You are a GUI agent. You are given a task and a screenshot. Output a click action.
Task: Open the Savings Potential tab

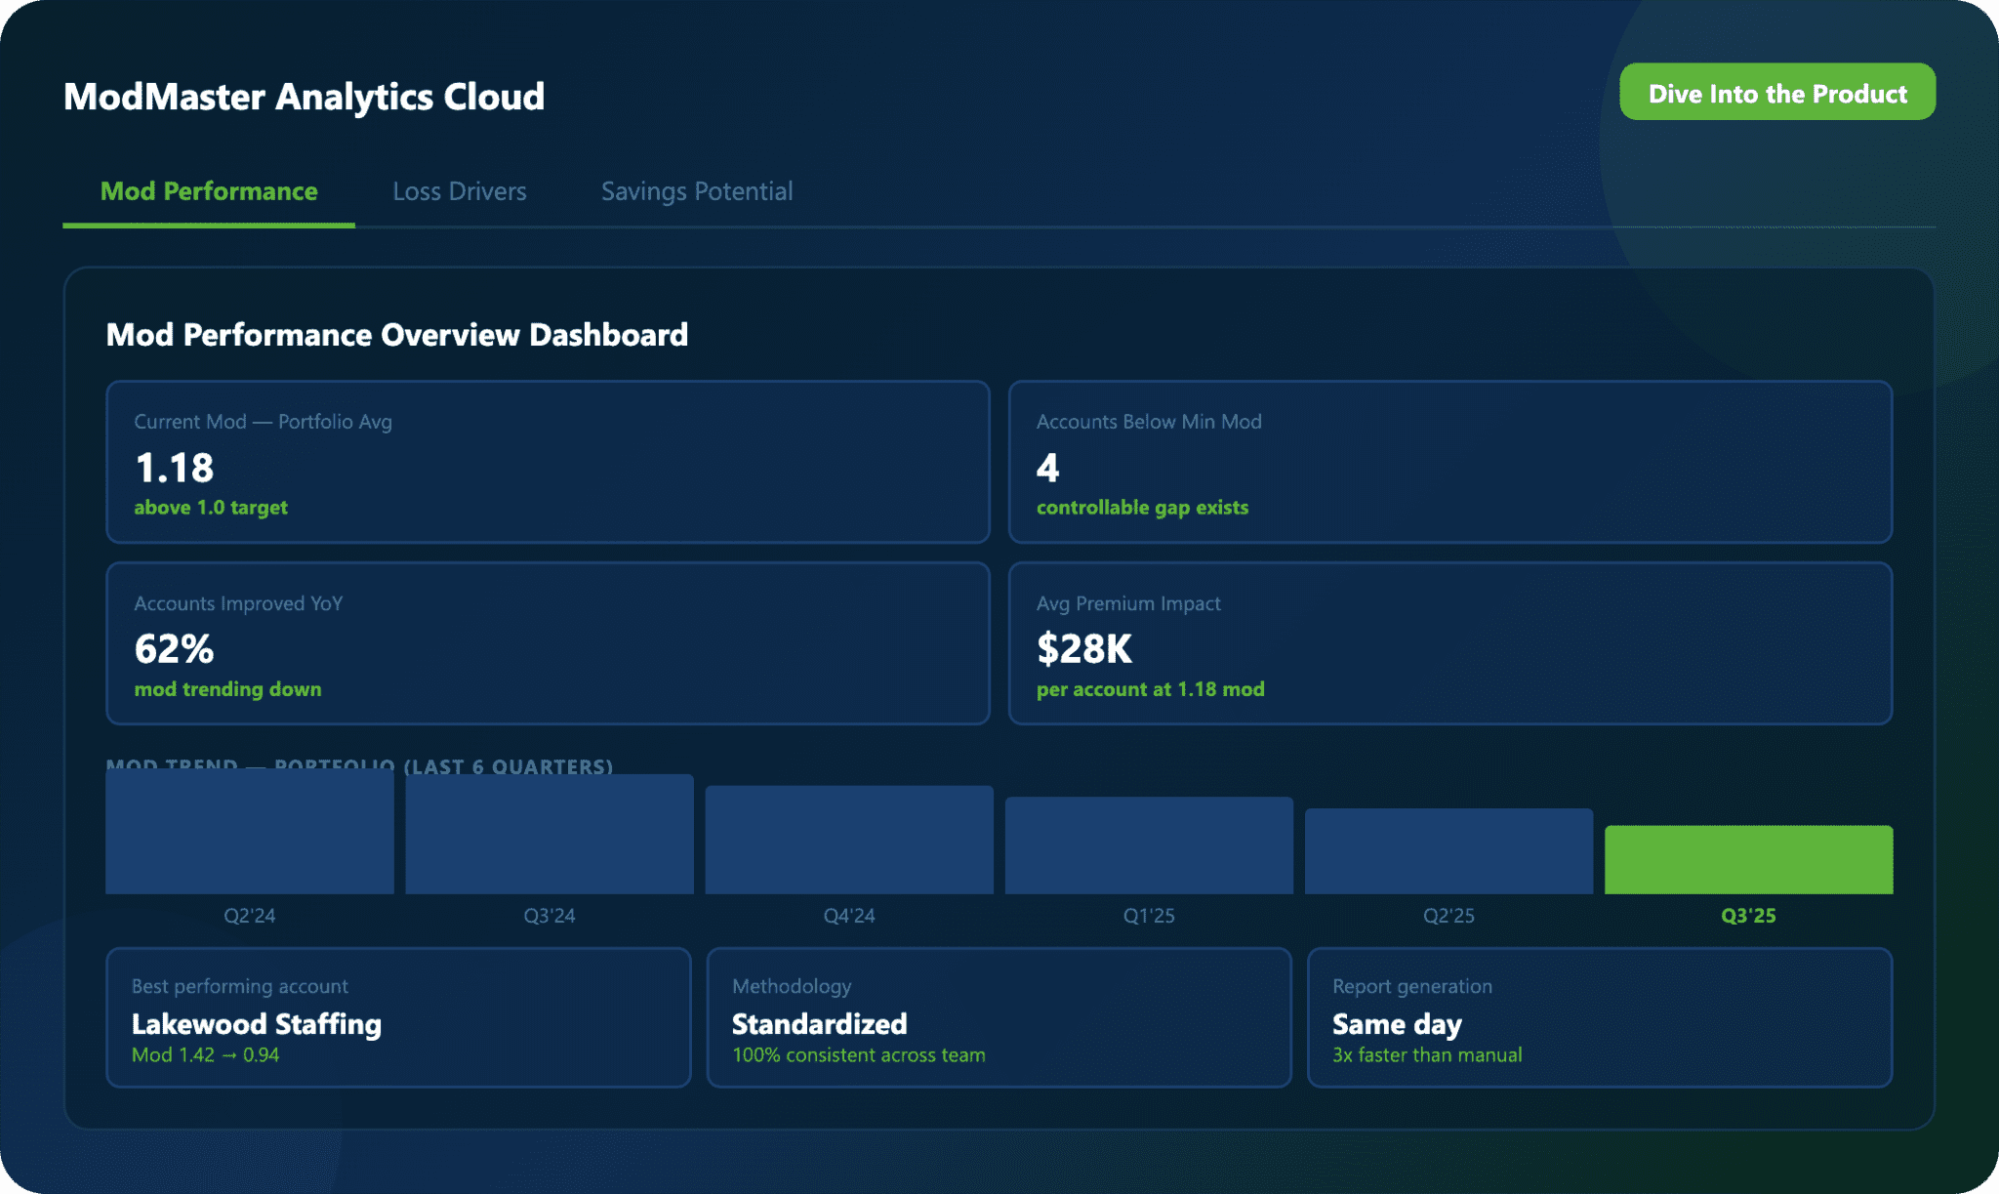(696, 191)
